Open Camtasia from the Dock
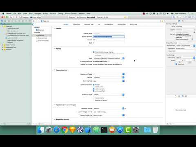Screen dimensions: 196x147 pos(128,130)
